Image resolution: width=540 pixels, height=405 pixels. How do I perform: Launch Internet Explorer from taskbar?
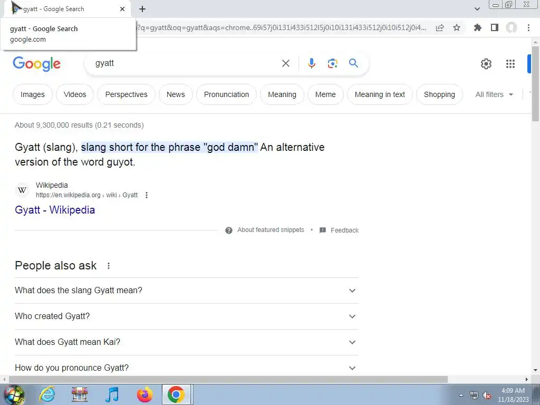47,394
